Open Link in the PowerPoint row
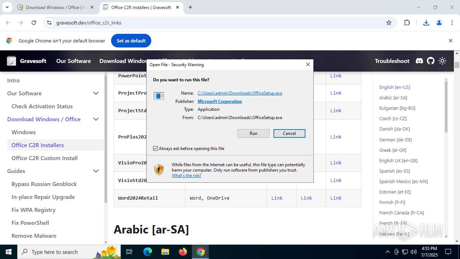 (x=336, y=76)
